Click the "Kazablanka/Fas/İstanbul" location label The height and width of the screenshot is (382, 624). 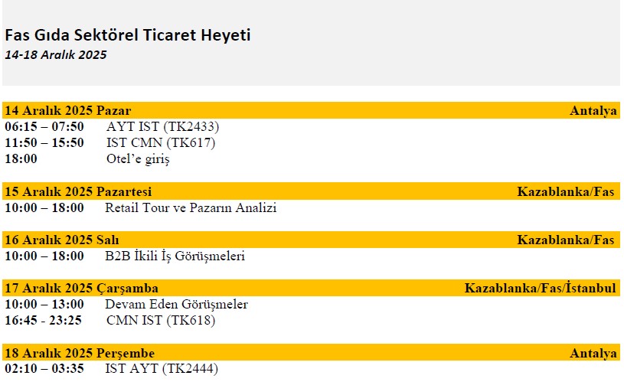[x=540, y=289]
